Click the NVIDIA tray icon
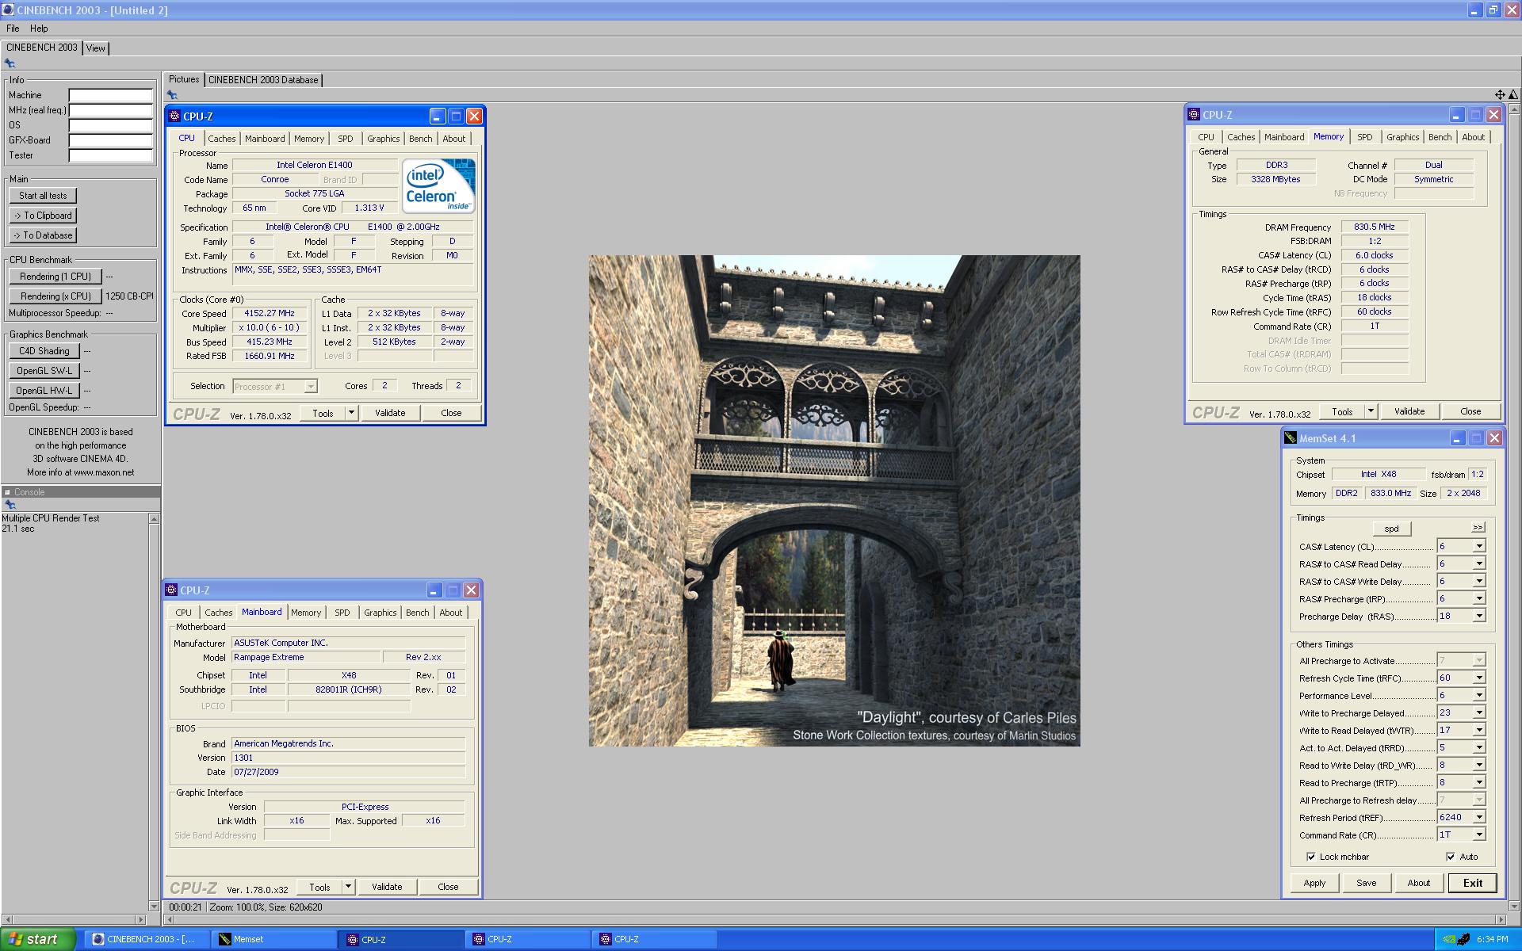Image resolution: width=1522 pixels, height=951 pixels. point(1448,940)
